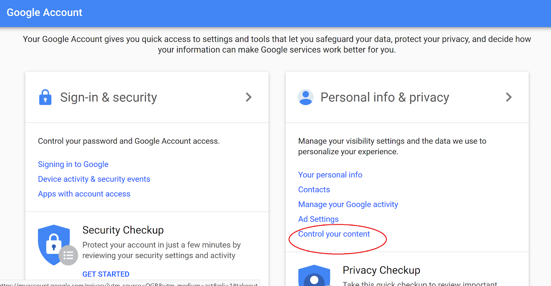Click the Control your content link

[334, 234]
